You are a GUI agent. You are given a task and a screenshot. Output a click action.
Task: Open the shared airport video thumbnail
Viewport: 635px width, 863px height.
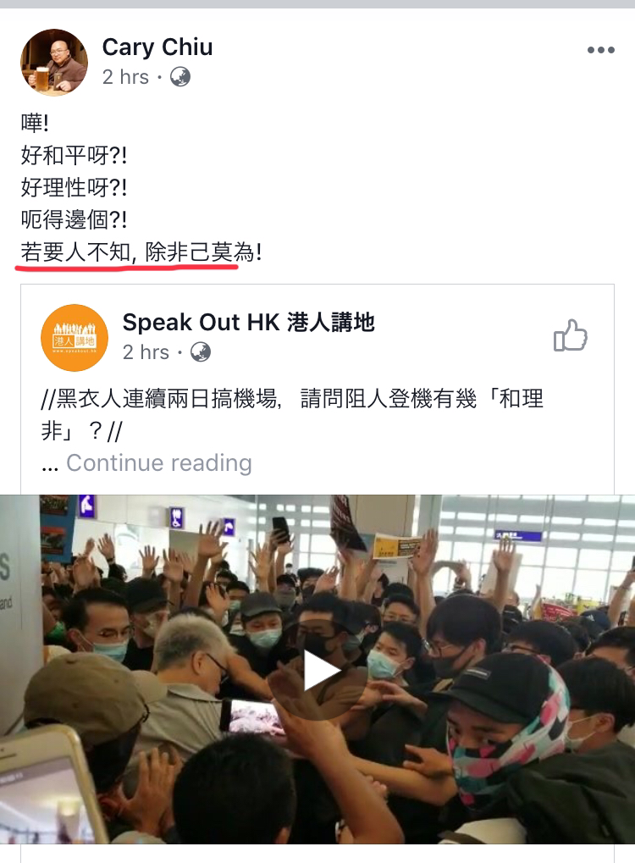[317, 669]
